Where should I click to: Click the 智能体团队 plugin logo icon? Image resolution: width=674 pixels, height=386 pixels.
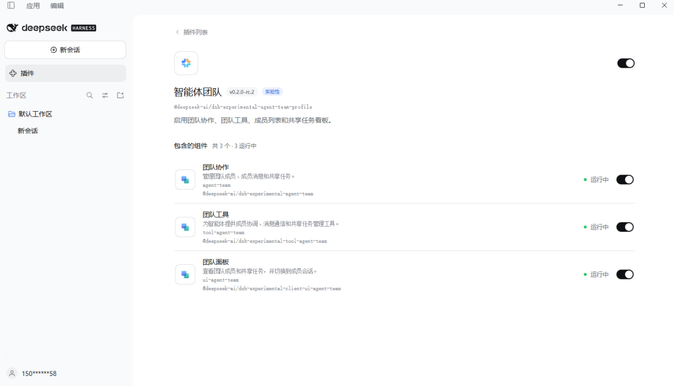pyautogui.click(x=186, y=63)
